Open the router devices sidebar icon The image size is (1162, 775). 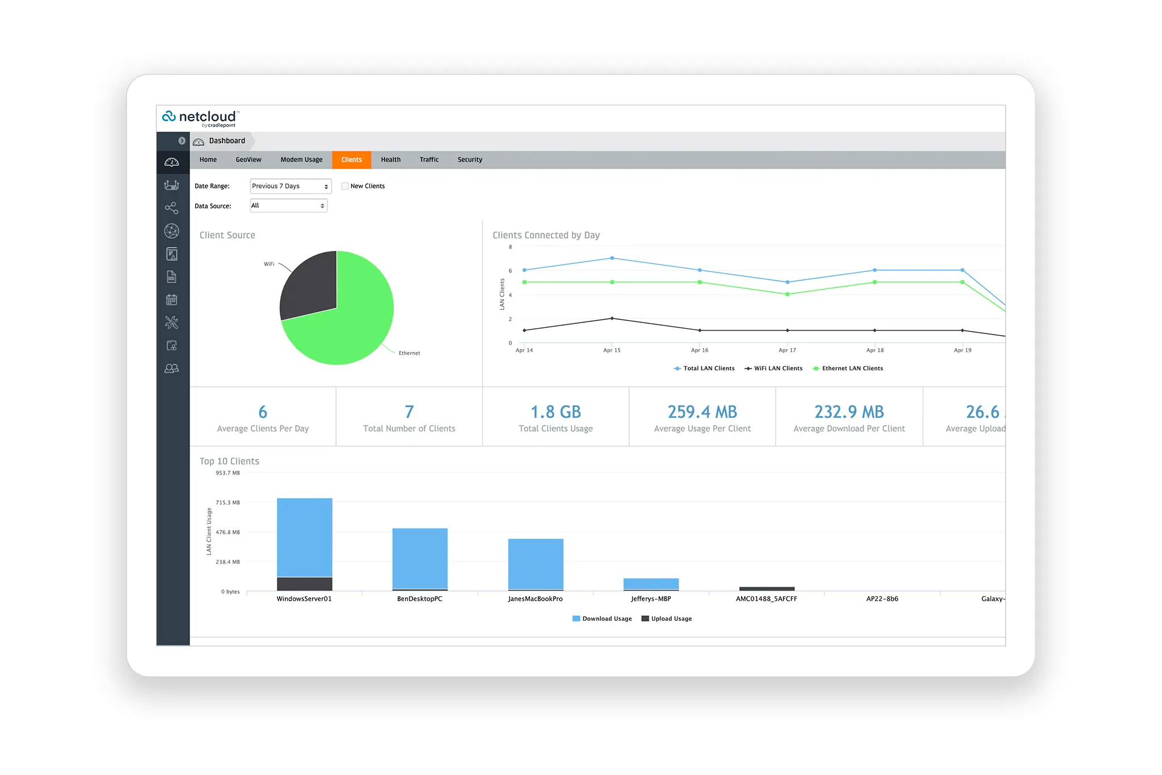coord(171,185)
